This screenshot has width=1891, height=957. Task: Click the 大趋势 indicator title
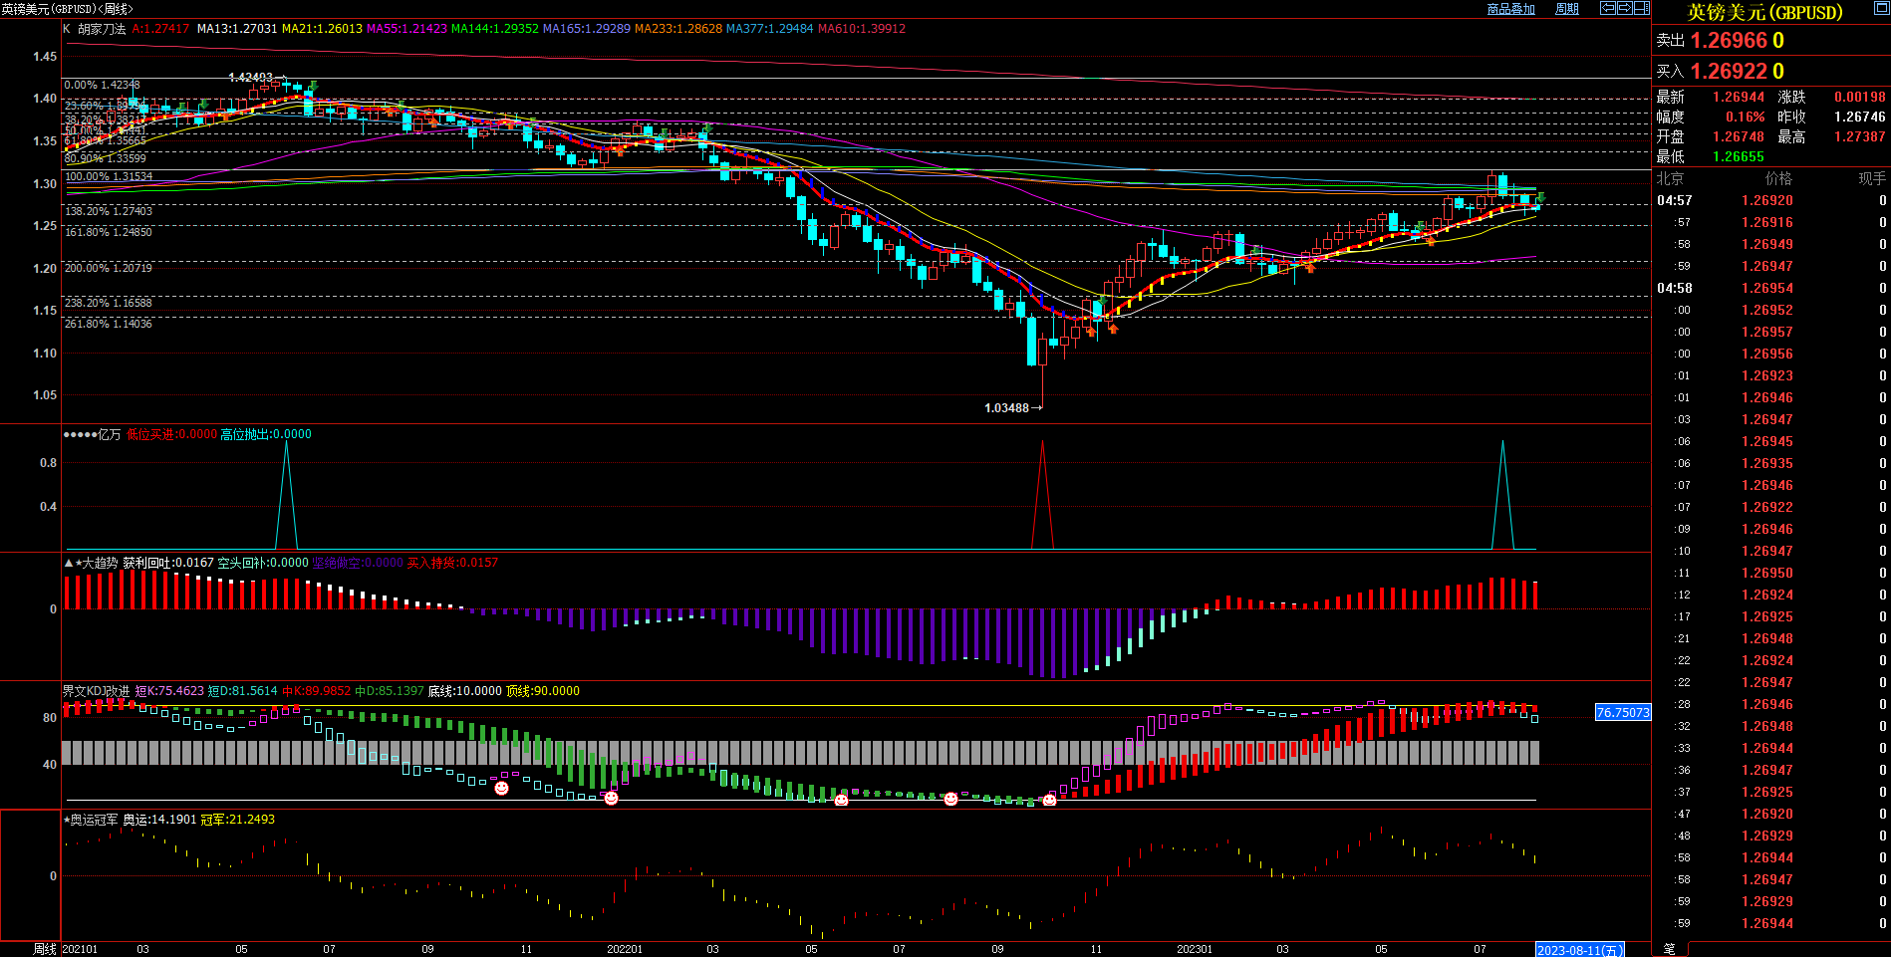click(x=98, y=563)
